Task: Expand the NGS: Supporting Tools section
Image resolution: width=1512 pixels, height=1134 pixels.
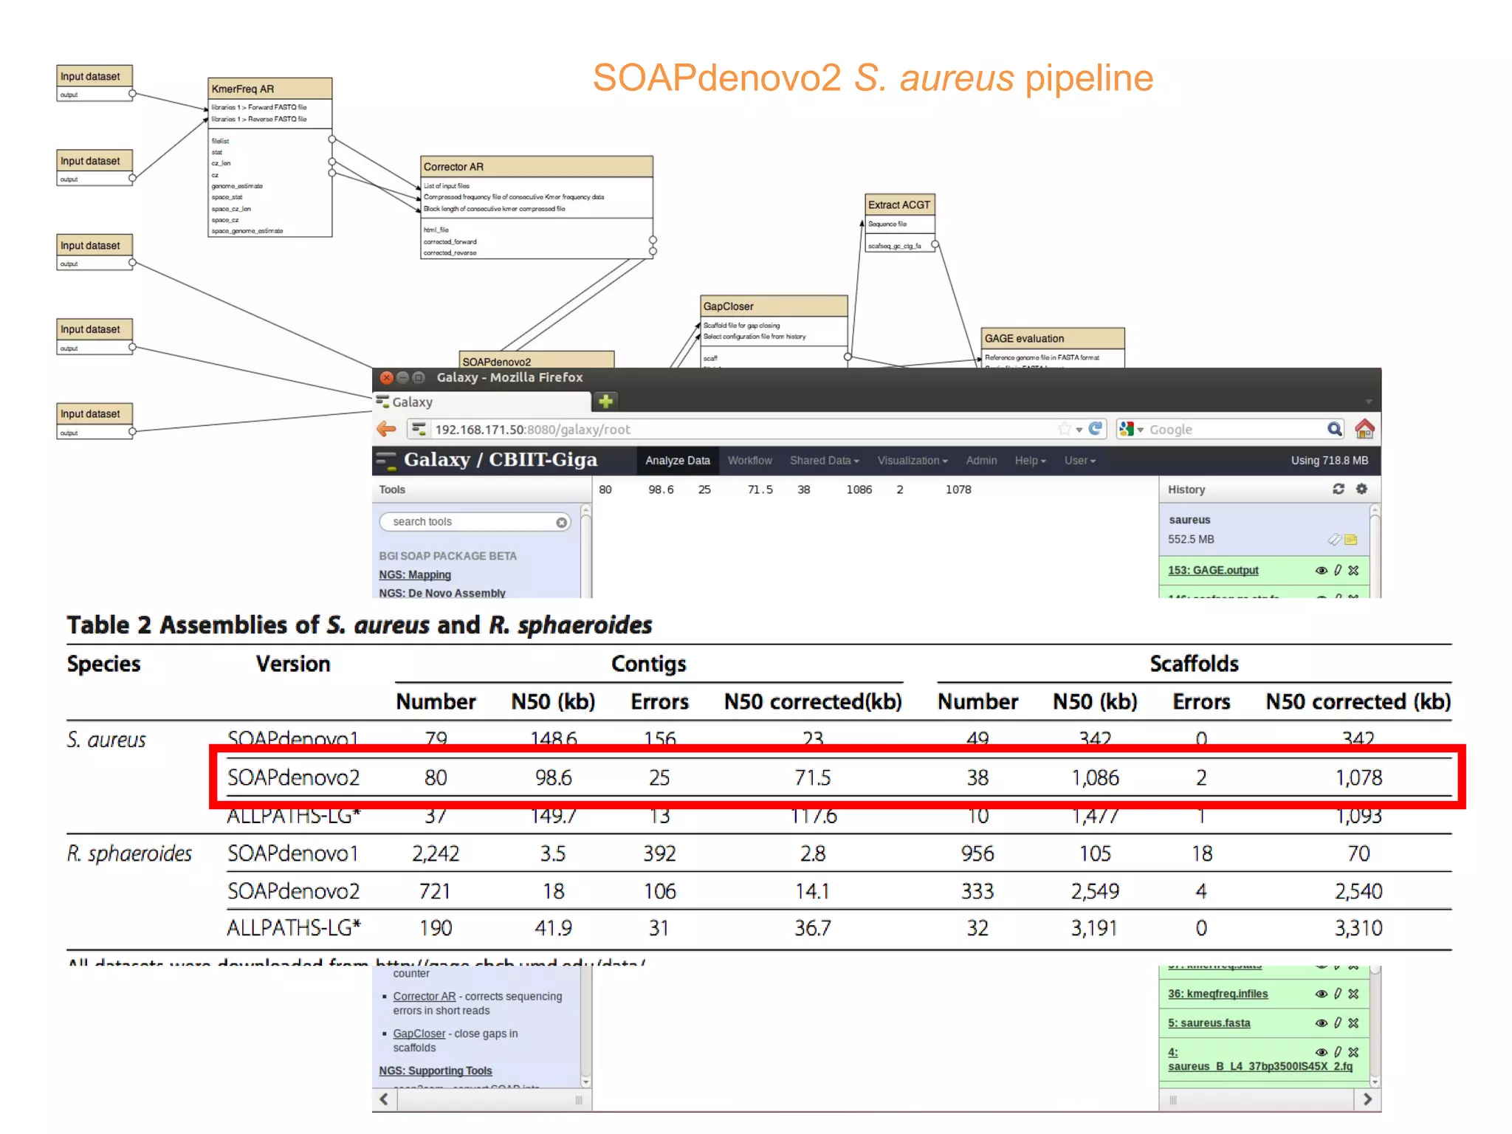Action: point(436,1071)
